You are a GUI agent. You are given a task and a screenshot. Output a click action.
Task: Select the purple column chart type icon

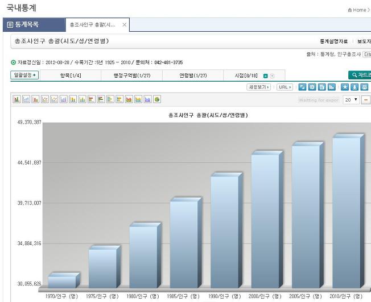click(63, 99)
